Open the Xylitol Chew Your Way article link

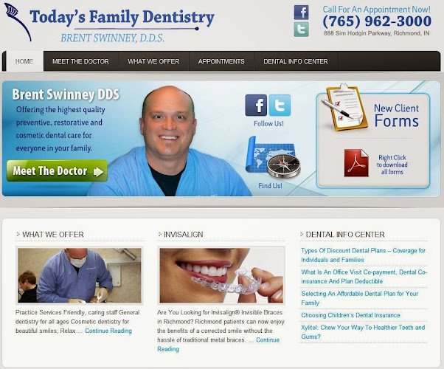click(363, 332)
